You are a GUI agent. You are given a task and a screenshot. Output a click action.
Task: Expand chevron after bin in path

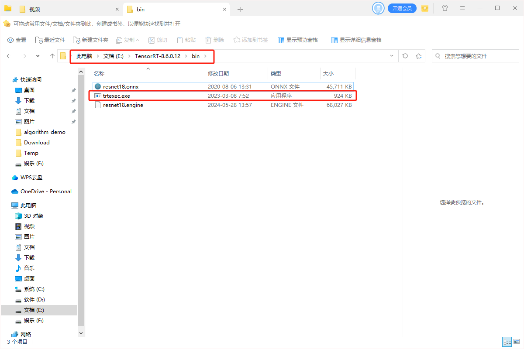pos(205,56)
